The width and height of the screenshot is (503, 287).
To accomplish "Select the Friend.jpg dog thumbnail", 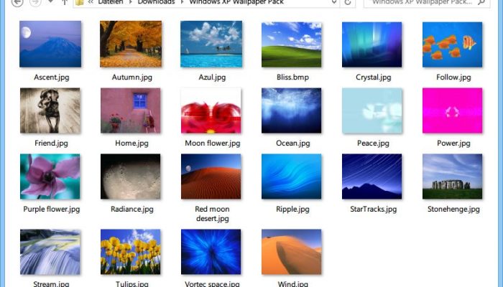I will (x=50, y=110).
